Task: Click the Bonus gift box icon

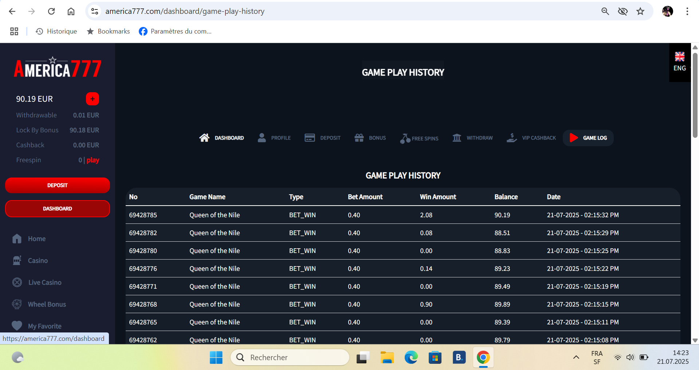Action: click(359, 138)
